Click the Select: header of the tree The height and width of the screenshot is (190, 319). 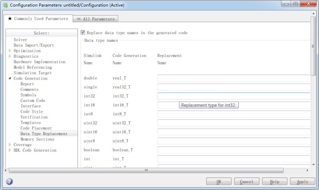(42, 33)
